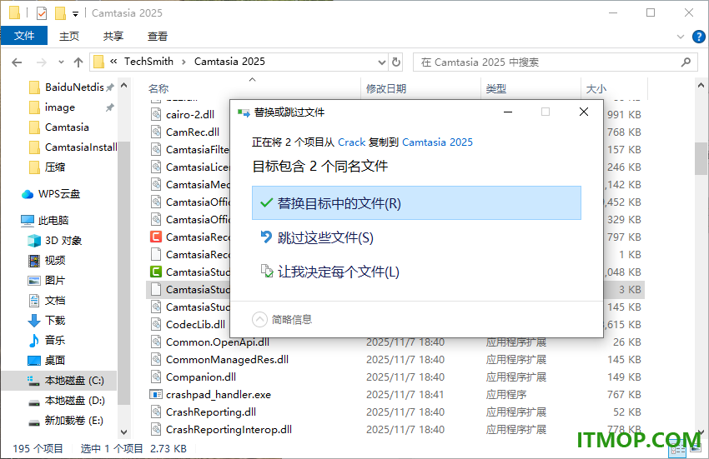Click the search magnifier icon
The image size is (709, 459).
point(686,62)
